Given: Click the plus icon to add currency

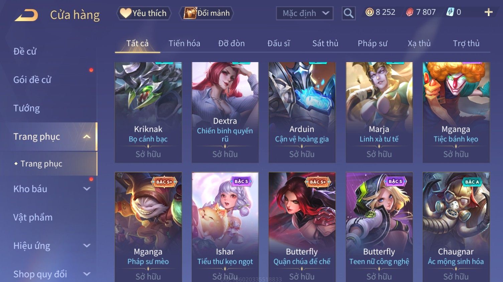Looking at the screenshot, I should click(x=488, y=12).
